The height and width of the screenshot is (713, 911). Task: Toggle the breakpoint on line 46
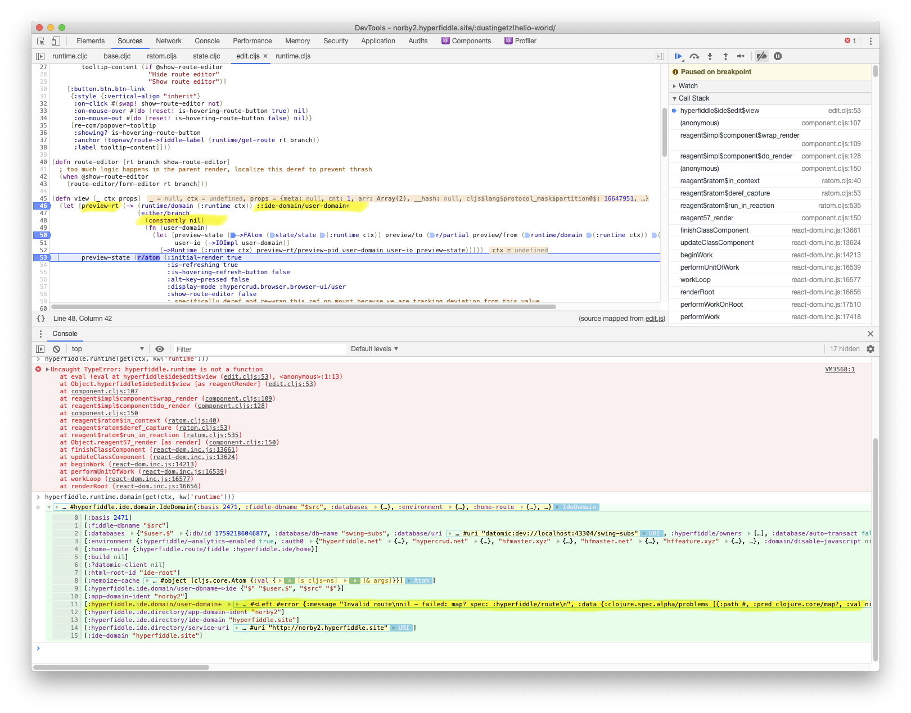coord(43,206)
